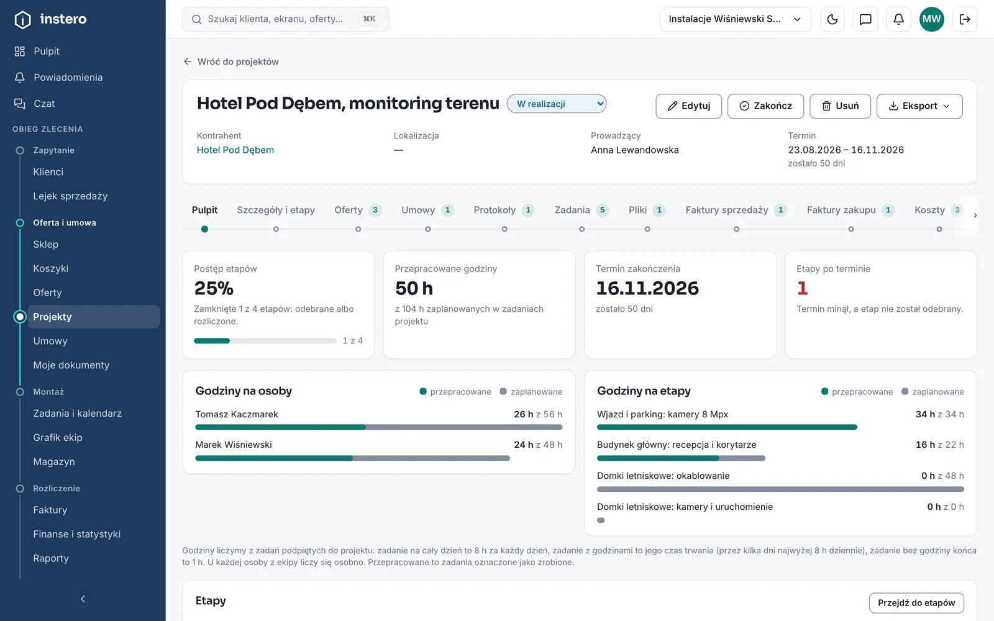Toggle dark mode moon icon
Image resolution: width=994 pixels, height=621 pixels.
click(832, 19)
